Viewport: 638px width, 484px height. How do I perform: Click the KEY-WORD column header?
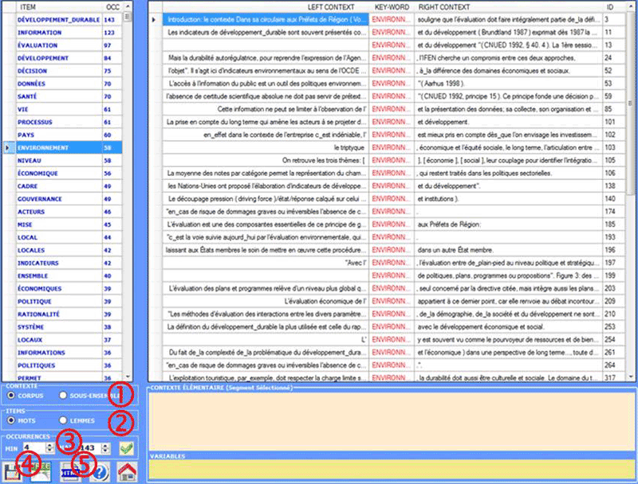click(392, 7)
